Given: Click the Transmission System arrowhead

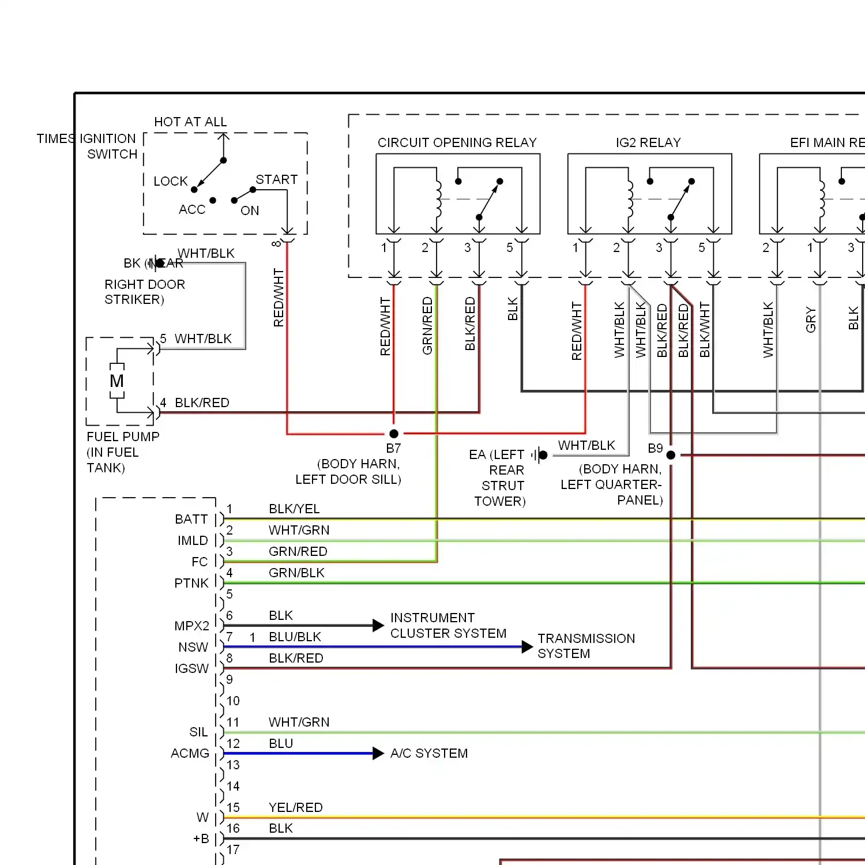Looking at the screenshot, I should tap(527, 646).
